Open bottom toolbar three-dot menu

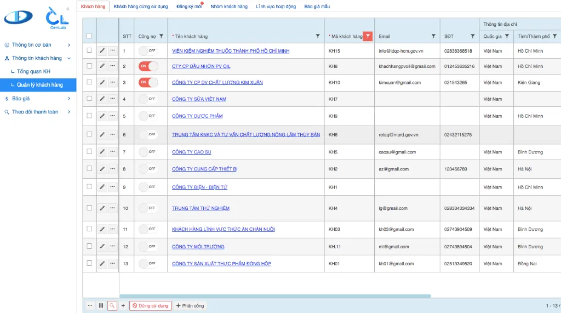(90, 305)
